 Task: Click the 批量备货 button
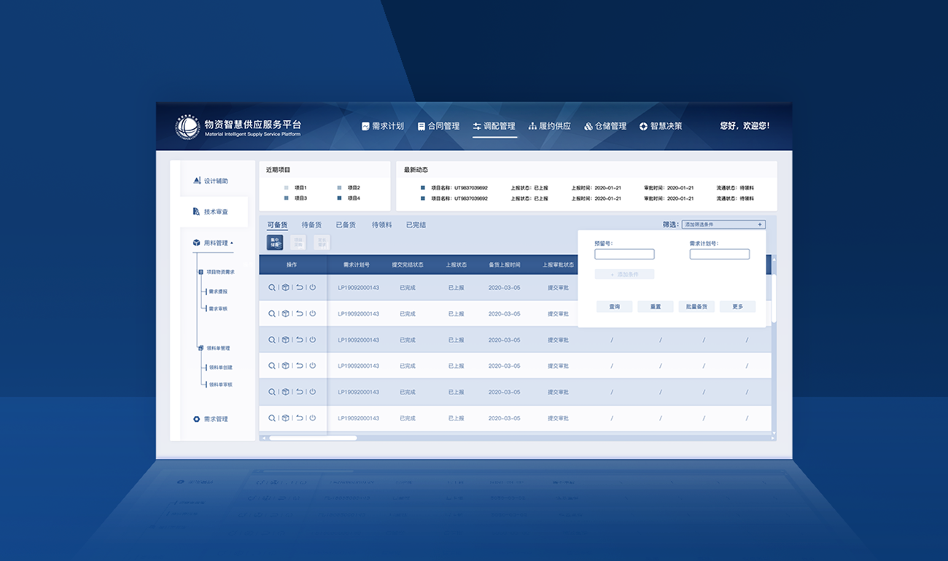[696, 307]
